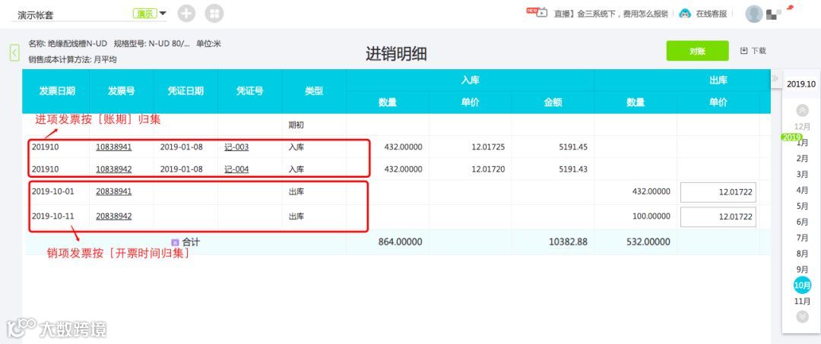Open the grid apps icon in the header
This screenshot has width=821, height=344.
coord(214,14)
